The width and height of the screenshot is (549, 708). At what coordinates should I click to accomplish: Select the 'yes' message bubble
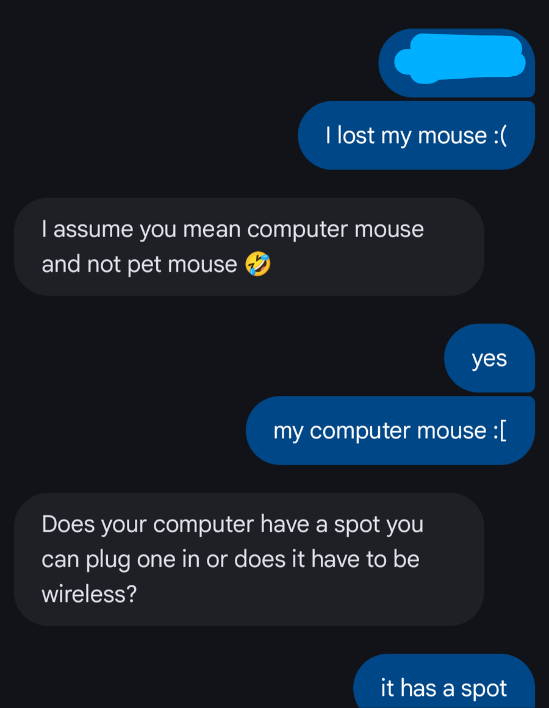(489, 358)
